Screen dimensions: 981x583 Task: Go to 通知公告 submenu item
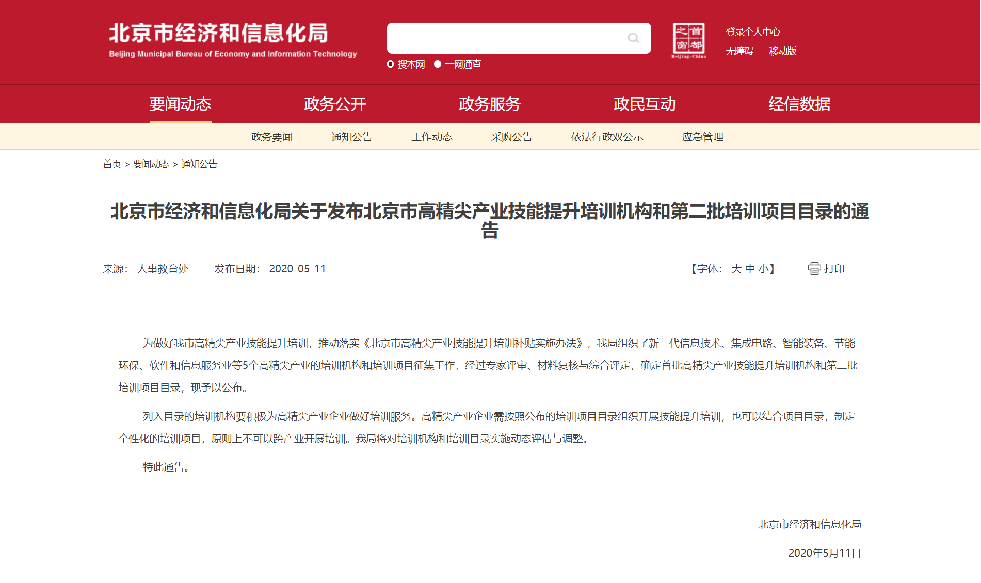(x=352, y=137)
